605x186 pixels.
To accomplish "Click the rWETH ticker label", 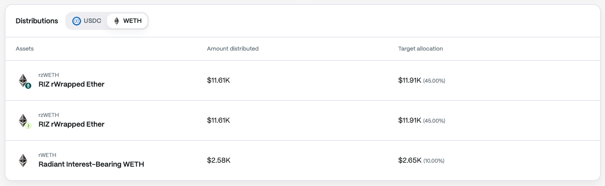I will [x=47, y=155].
